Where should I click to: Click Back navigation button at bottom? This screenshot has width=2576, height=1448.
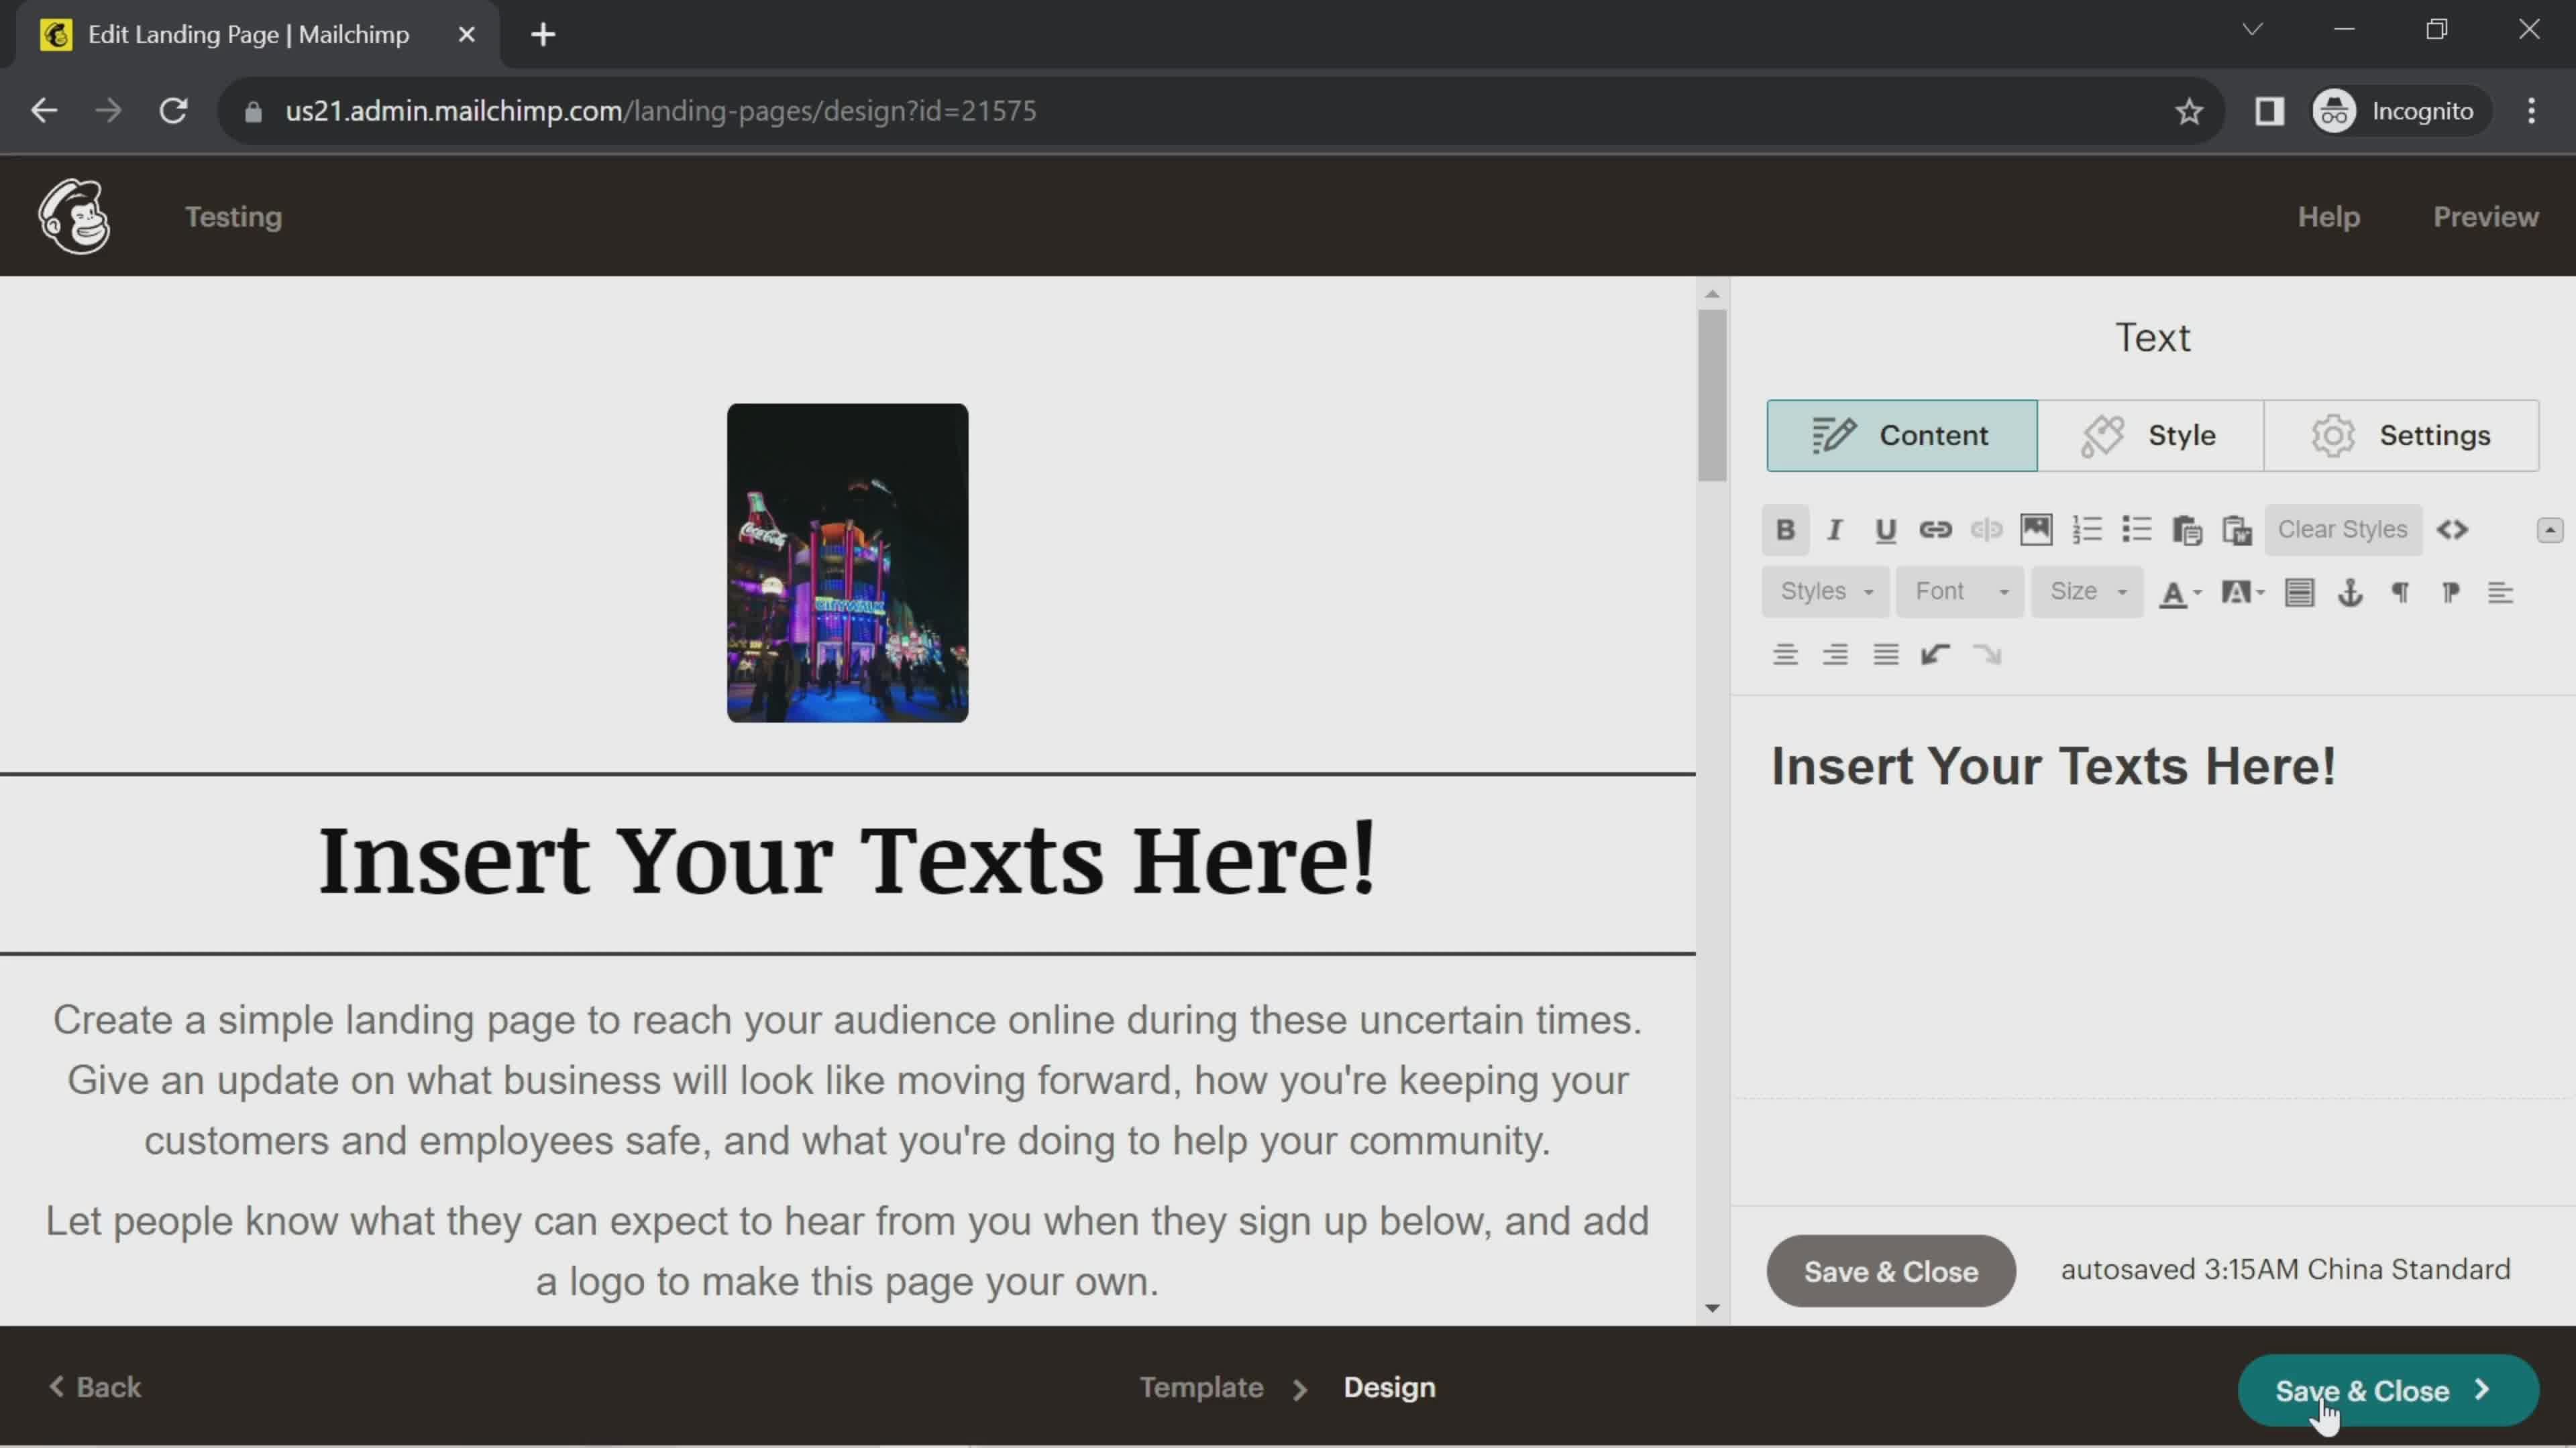[95, 1388]
